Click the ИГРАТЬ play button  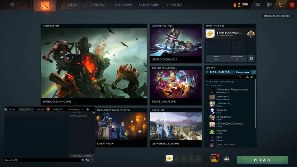pos(263,160)
